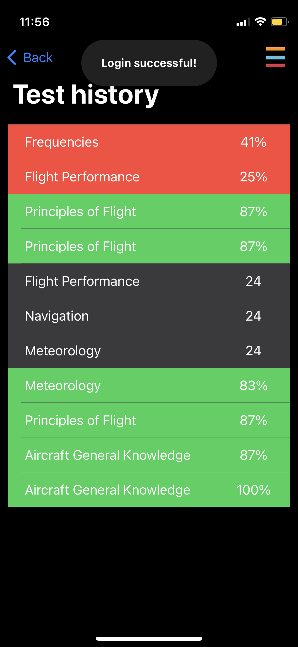Image resolution: width=298 pixels, height=647 pixels.
Task: Open the Meteorology 83% test result
Action: 149,385
